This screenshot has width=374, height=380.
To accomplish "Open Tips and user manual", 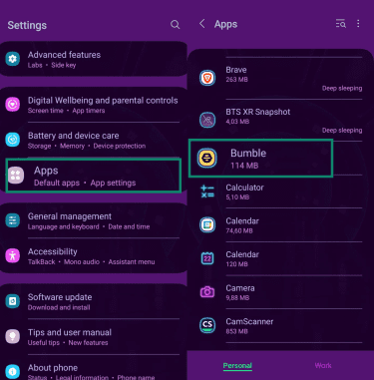I will pyautogui.click(x=94, y=336).
